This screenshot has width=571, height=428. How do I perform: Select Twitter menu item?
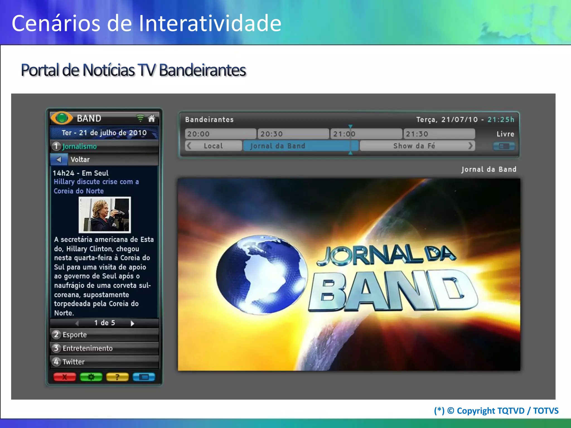click(x=105, y=362)
